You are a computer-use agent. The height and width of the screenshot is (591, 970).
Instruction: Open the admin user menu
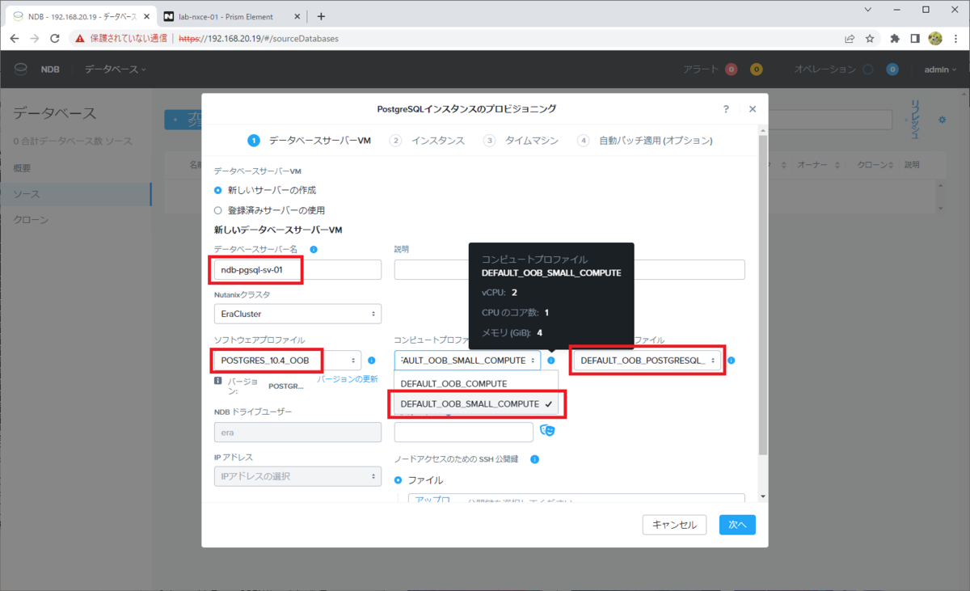pyautogui.click(x=941, y=70)
